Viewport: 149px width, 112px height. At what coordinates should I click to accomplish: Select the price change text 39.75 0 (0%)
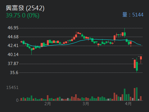click(x=23, y=16)
